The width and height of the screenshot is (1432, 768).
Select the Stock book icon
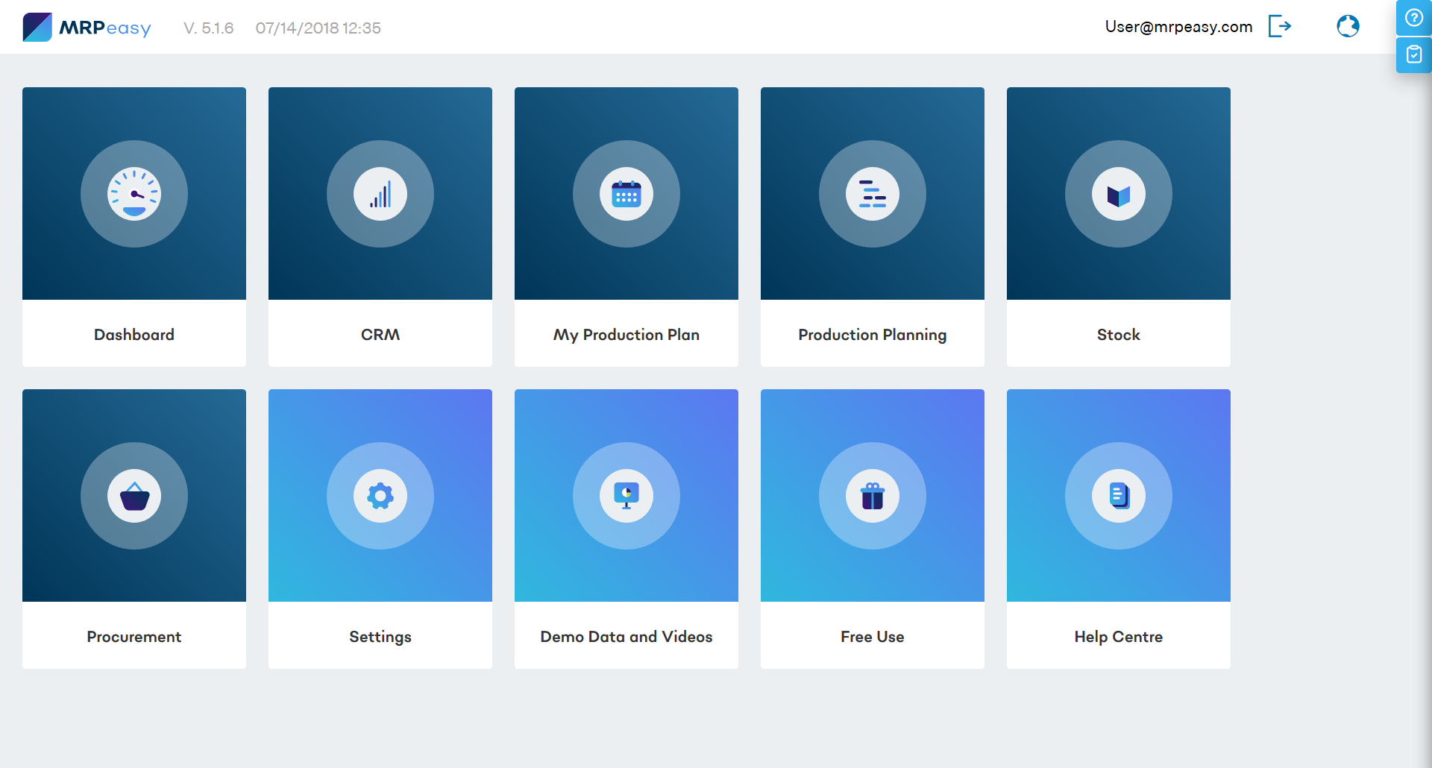[x=1118, y=194]
